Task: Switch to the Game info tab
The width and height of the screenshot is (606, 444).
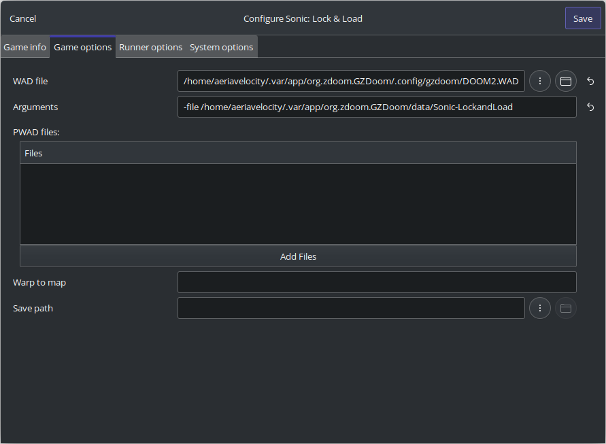Action: pos(24,47)
